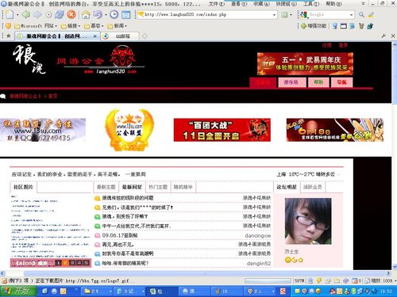Expand the 新闻 favorites folder

[x=117, y=26]
